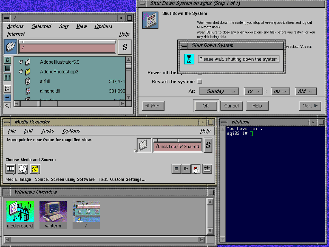
Task: Click the Prev button in shutdown wizard
Action: [153, 106]
